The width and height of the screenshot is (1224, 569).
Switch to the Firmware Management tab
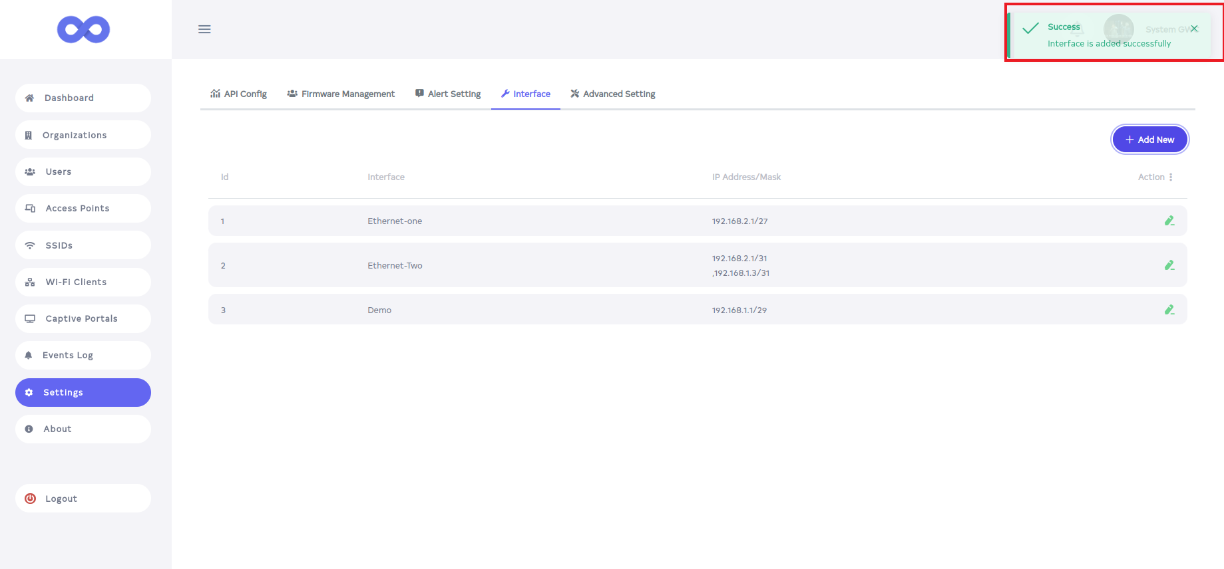click(x=341, y=94)
